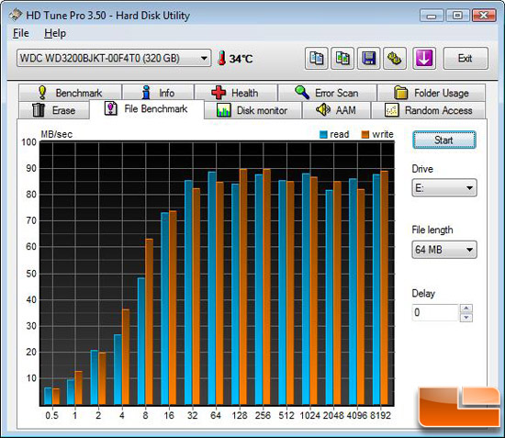Open the options gears icon
This screenshot has width=505, height=438.
point(395,58)
